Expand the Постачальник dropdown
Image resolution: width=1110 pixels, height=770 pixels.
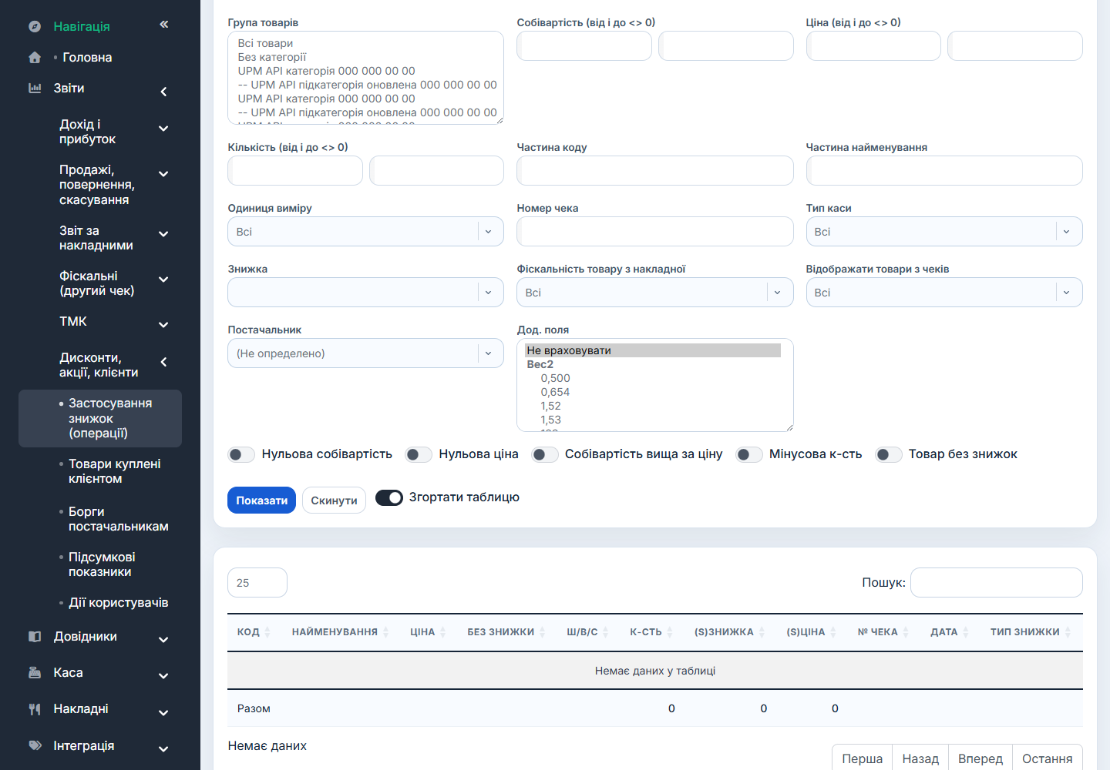coord(365,353)
